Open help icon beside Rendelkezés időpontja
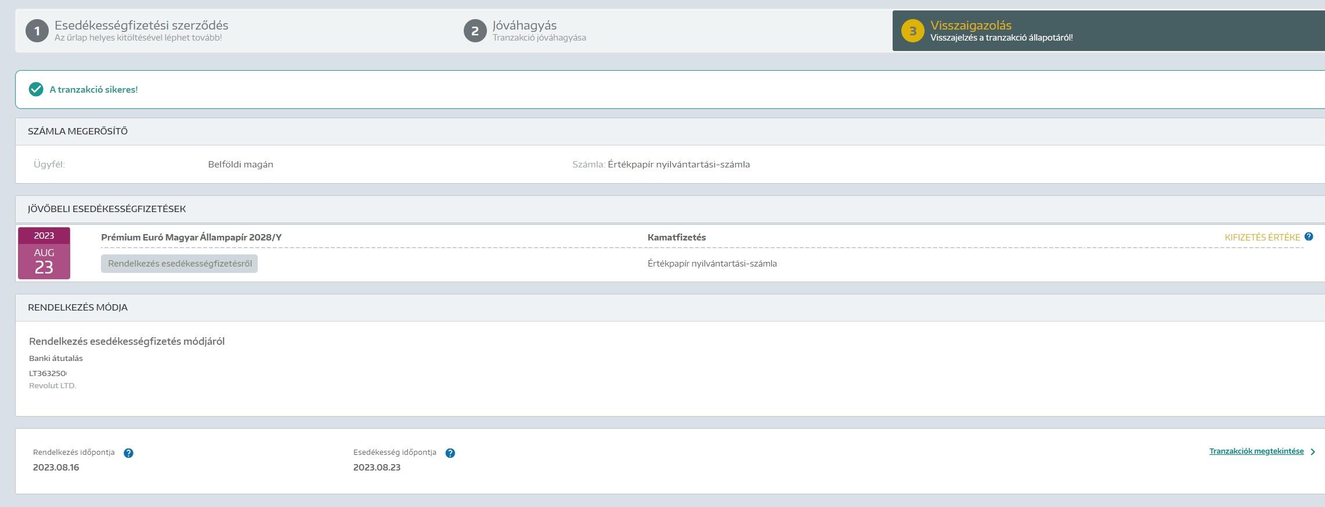Image resolution: width=1325 pixels, height=507 pixels. [x=129, y=453]
